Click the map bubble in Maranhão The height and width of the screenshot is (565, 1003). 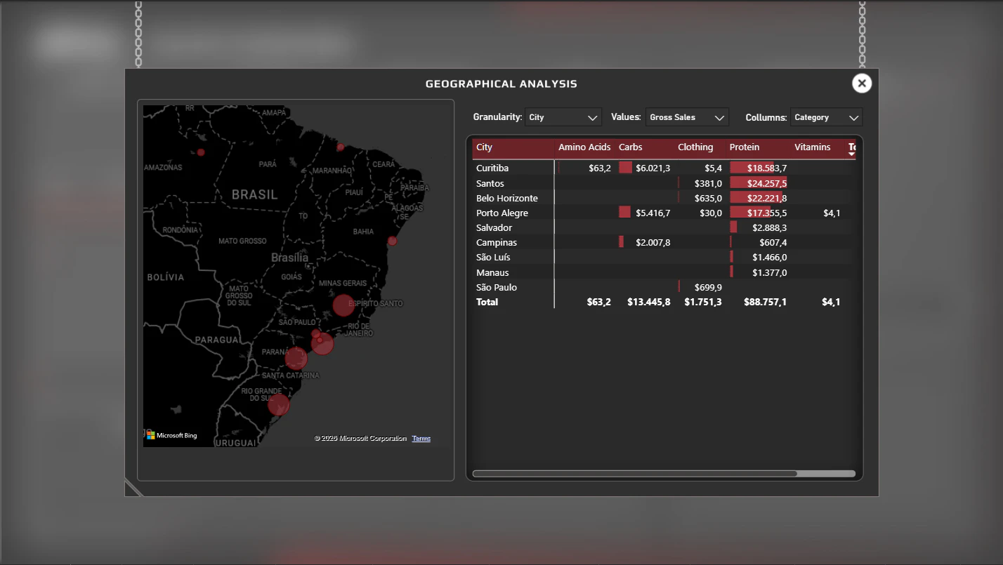341,147
